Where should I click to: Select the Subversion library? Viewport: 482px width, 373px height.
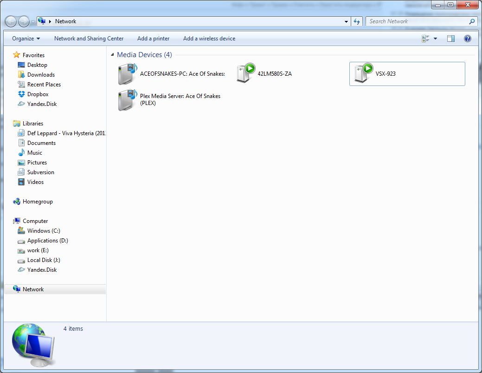pos(40,172)
